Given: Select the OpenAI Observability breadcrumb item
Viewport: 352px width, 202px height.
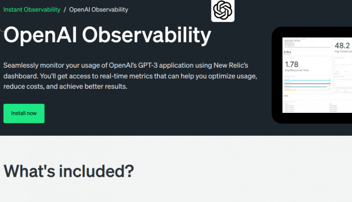Looking at the screenshot, I should point(99,10).
